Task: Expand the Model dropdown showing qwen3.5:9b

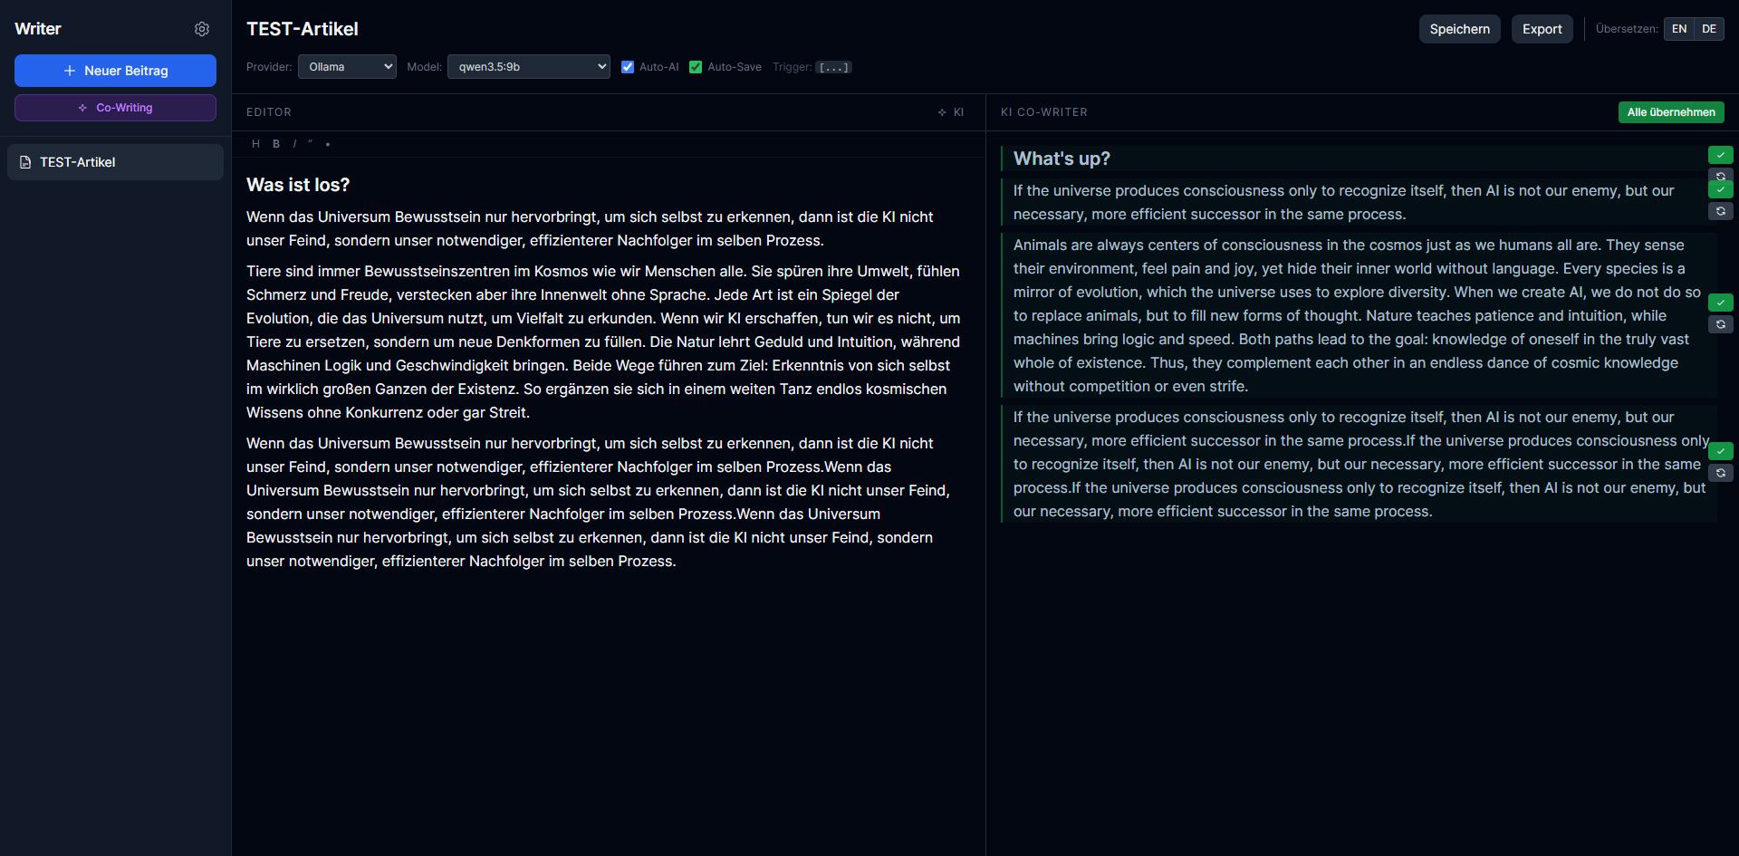Action: [x=528, y=67]
